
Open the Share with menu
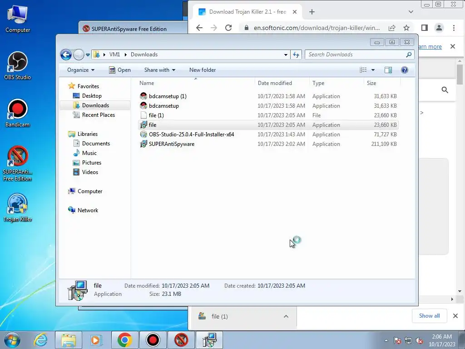(159, 70)
